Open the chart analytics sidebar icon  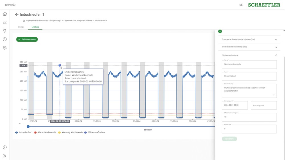click(x=5, y=22)
